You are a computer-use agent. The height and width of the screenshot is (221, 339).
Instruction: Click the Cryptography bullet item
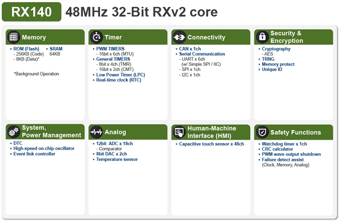point(277,49)
